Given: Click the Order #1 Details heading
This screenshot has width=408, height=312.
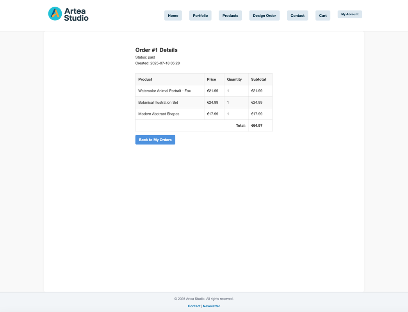Looking at the screenshot, I should pyautogui.click(x=157, y=50).
